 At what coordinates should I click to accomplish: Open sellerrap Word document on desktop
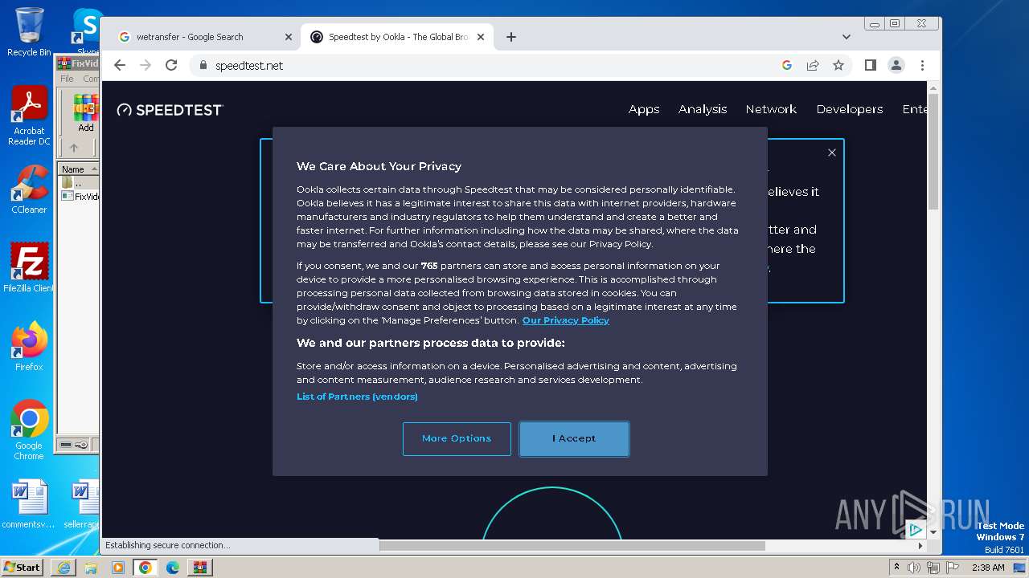83,504
